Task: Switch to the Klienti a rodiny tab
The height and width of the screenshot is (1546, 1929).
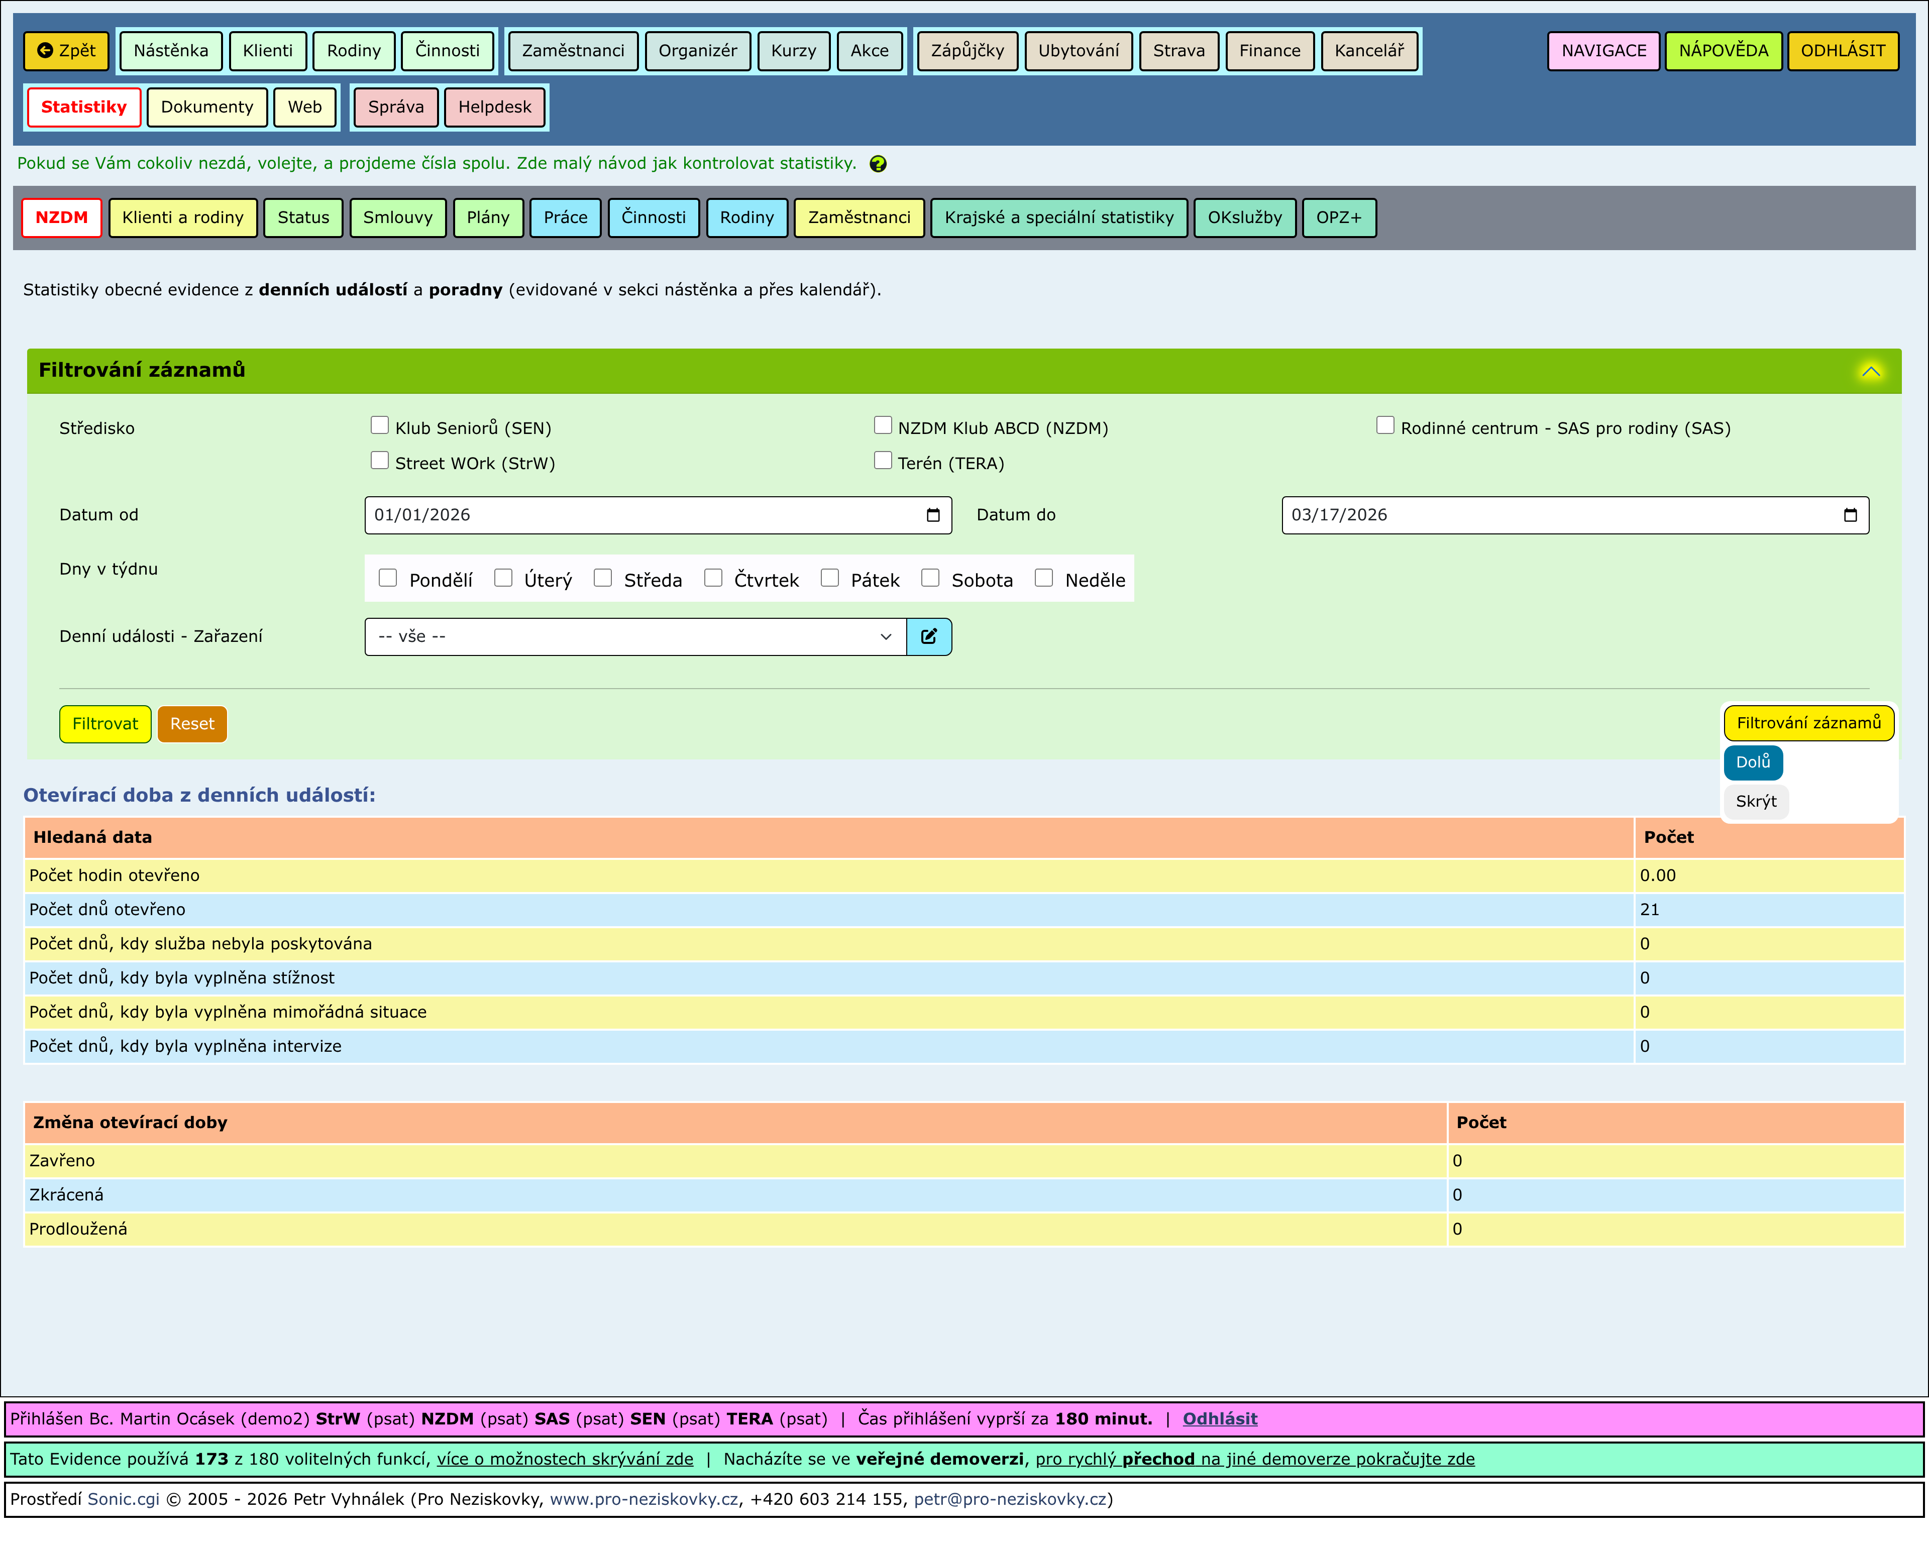Action: 182,217
